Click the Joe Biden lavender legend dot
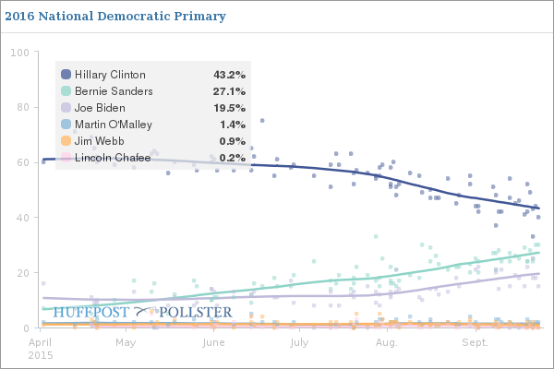 (x=66, y=108)
